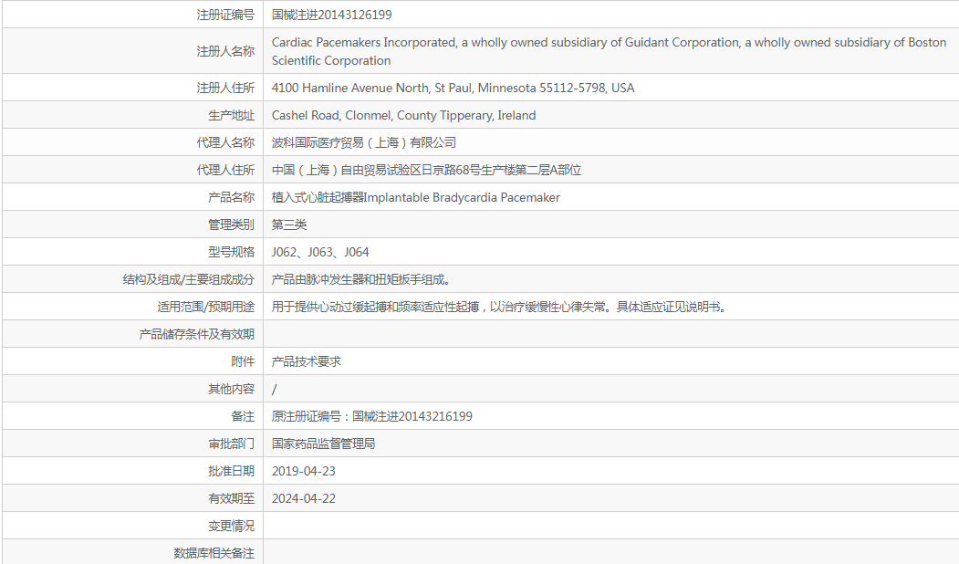Select the 4100 Hamline Avenue North address
The width and height of the screenshot is (959, 564).
click(x=453, y=88)
